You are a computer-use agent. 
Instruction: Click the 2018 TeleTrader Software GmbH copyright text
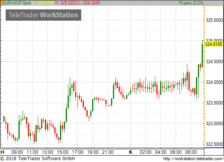pos(37,159)
